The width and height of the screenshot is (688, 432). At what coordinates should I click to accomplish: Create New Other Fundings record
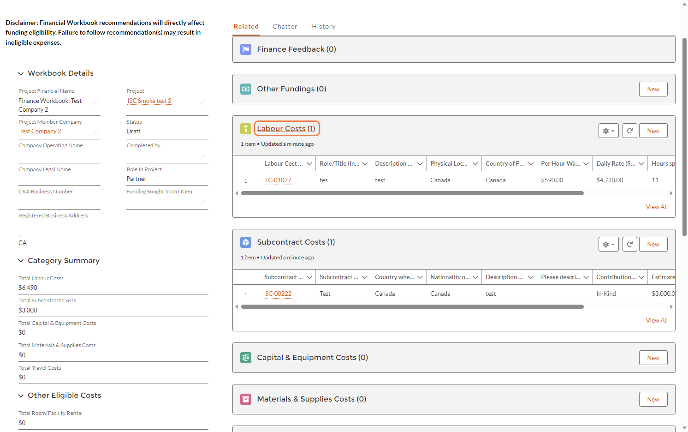653,89
